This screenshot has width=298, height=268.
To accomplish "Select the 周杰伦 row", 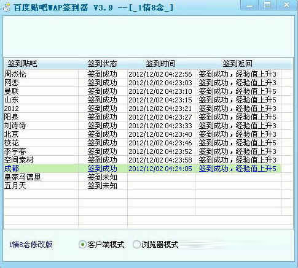I will tap(143, 74).
